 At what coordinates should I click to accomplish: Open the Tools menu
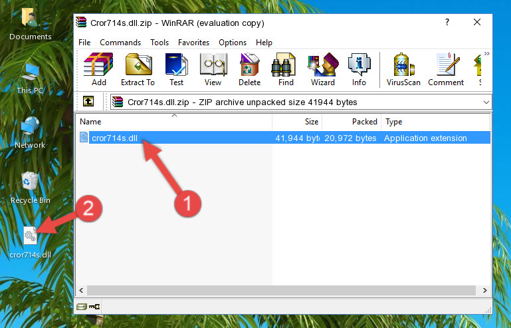(159, 43)
